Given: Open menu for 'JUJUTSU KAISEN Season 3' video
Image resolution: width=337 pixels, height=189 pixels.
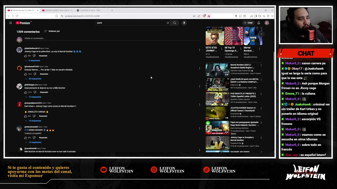Looking at the screenshot, I should coord(261,108).
